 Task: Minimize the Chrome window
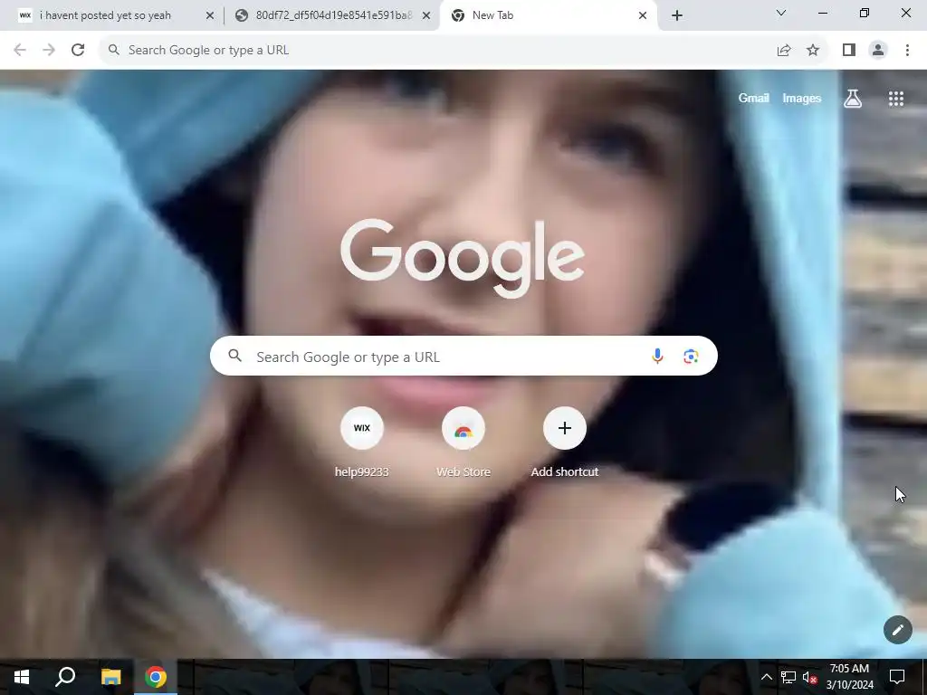click(822, 13)
